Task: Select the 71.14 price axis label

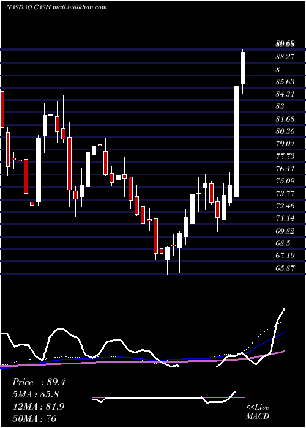Action: (286, 218)
